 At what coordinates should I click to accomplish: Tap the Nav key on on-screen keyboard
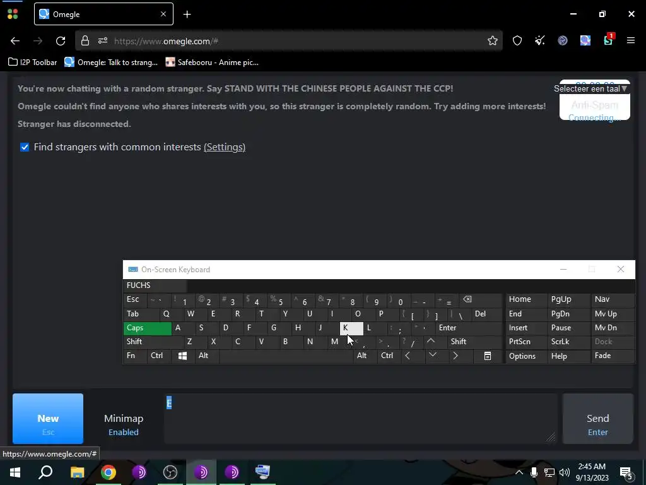click(613, 299)
